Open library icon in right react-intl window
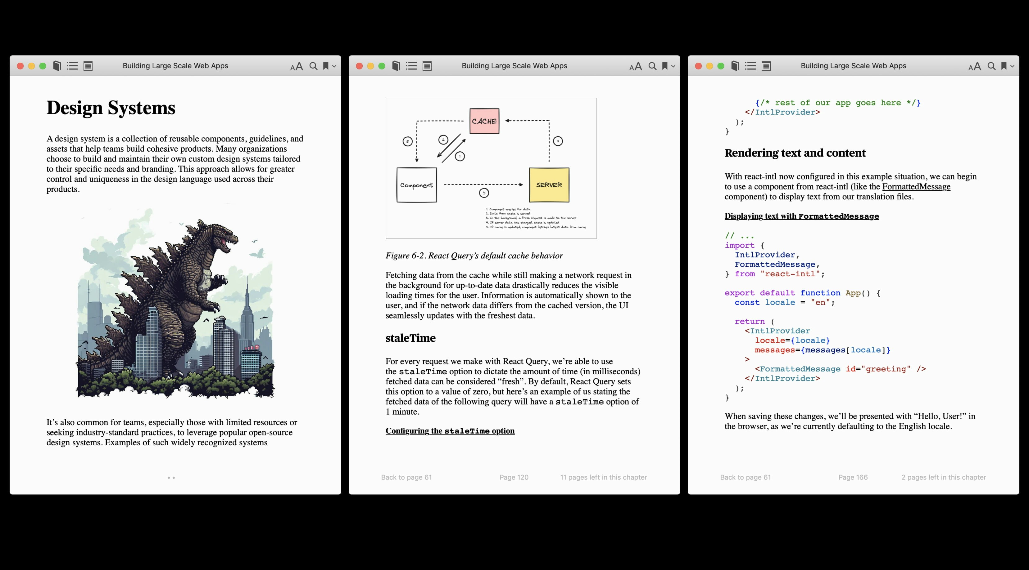1029x570 pixels. click(x=735, y=66)
